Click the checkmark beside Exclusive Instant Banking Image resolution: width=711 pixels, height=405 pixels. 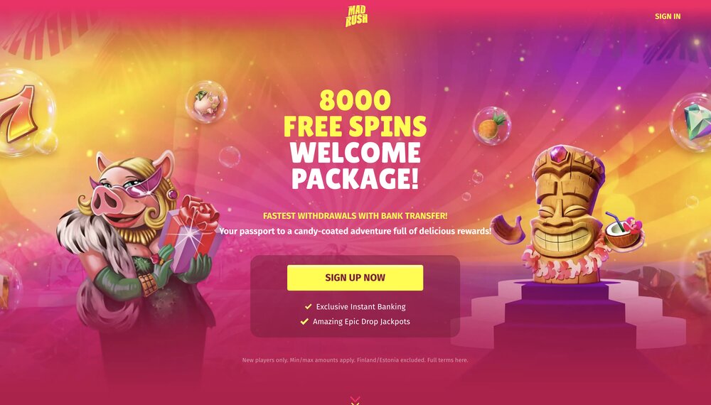coord(309,307)
